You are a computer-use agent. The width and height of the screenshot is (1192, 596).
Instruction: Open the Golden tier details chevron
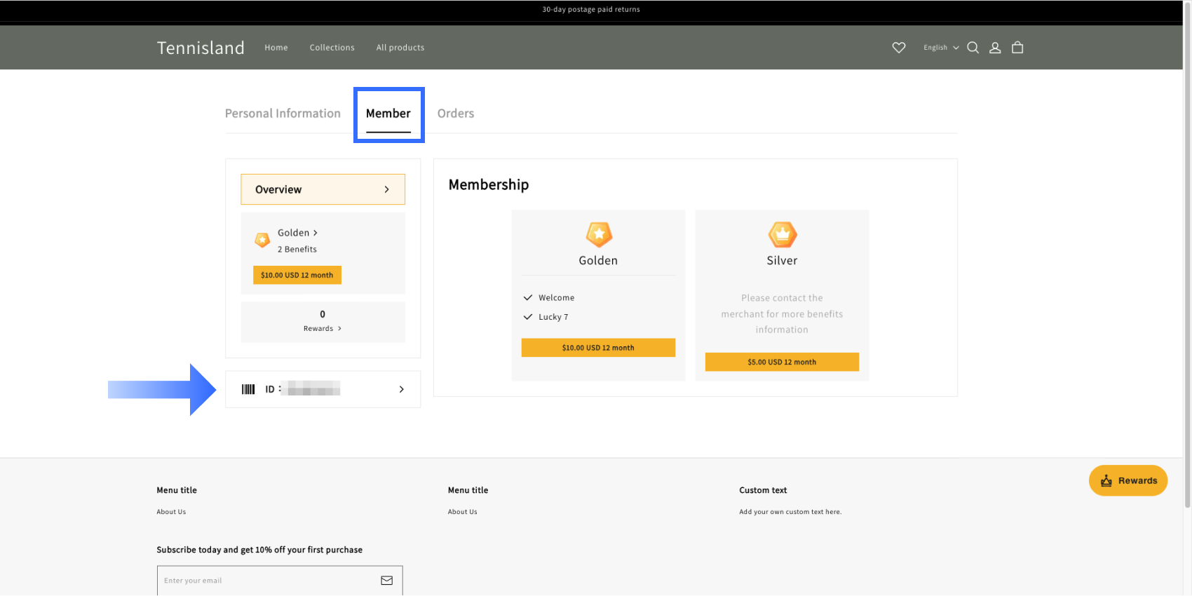(316, 233)
